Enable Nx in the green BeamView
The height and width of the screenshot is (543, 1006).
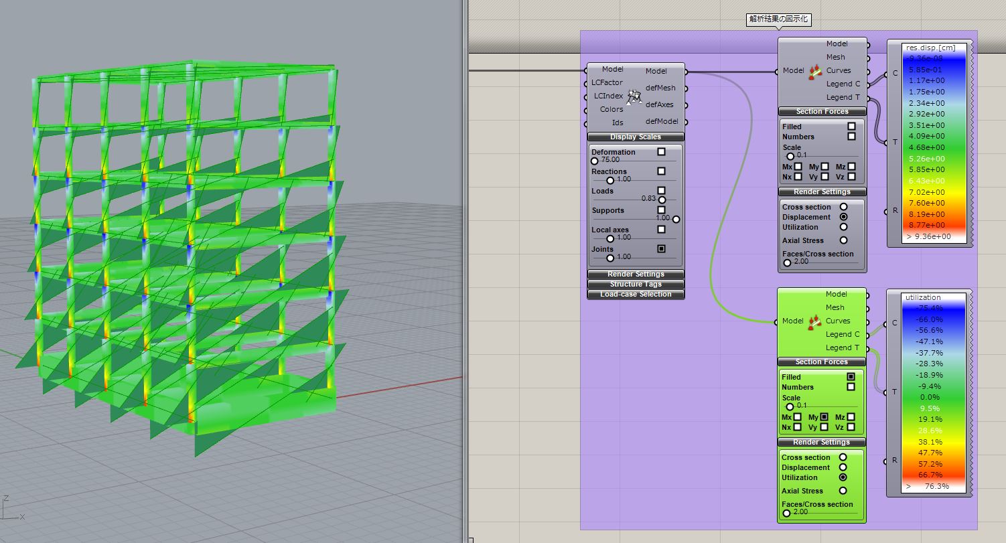coord(798,427)
